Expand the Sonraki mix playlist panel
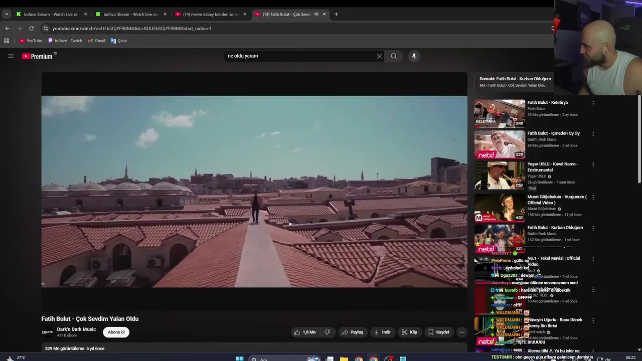 point(514,82)
